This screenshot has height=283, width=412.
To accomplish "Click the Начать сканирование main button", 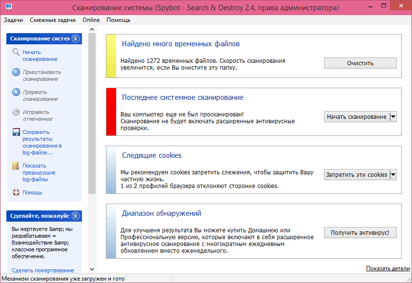I will (357, 117).
